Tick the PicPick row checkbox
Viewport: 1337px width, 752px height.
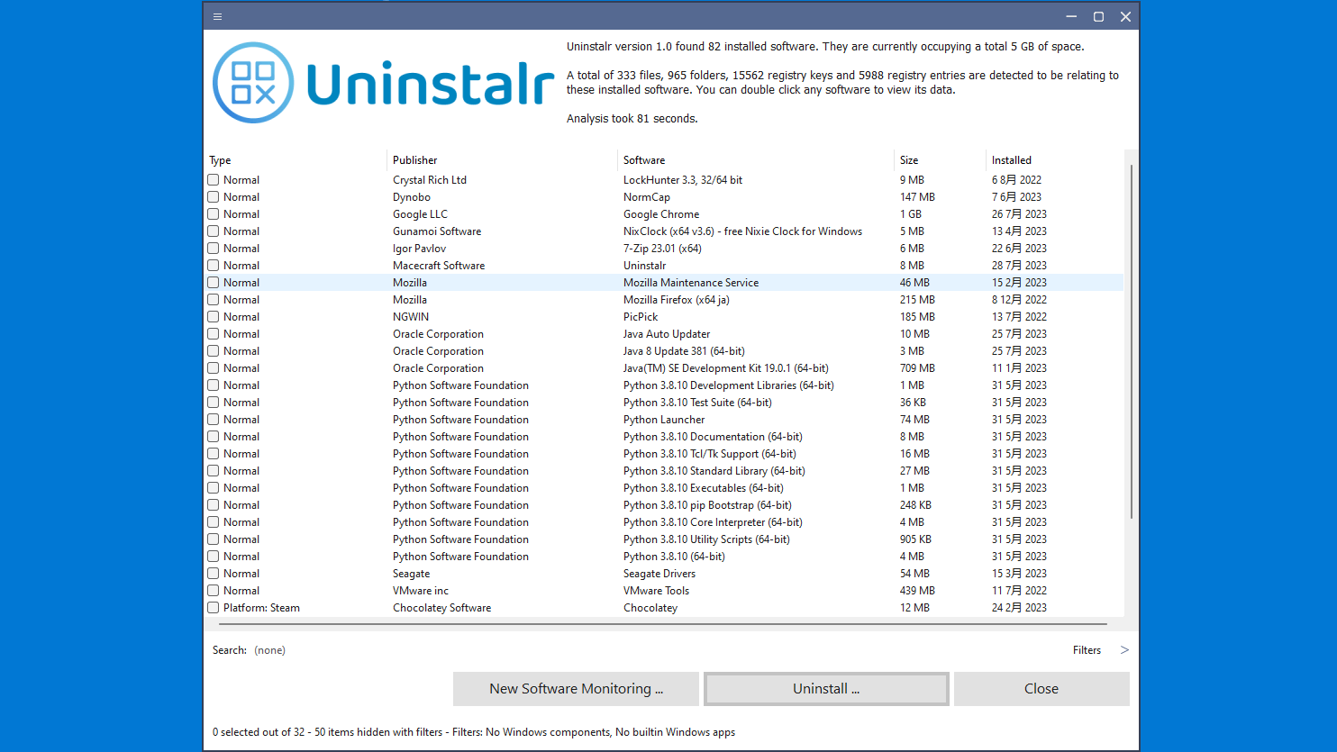[x=214, y=317]
